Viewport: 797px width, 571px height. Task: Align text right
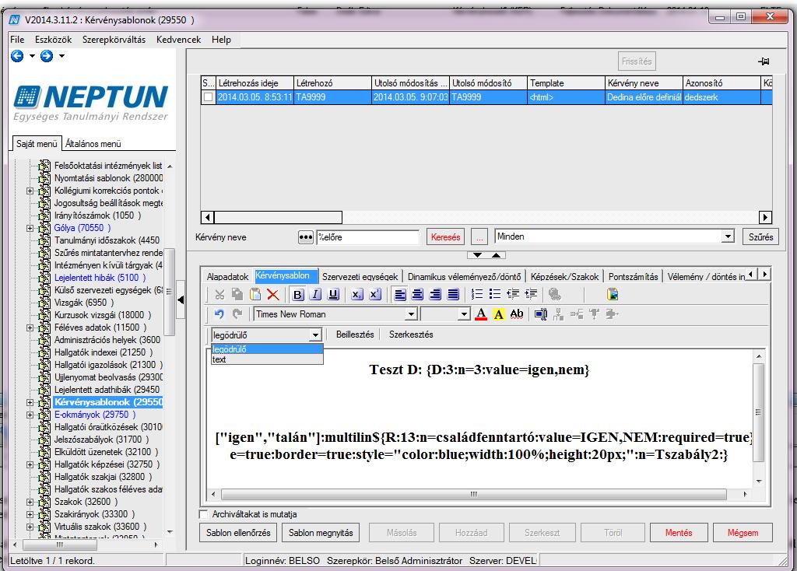(435, 294)
